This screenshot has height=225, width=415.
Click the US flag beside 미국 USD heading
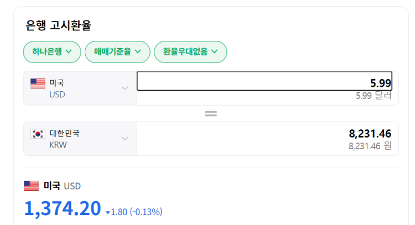coord(31,186)
